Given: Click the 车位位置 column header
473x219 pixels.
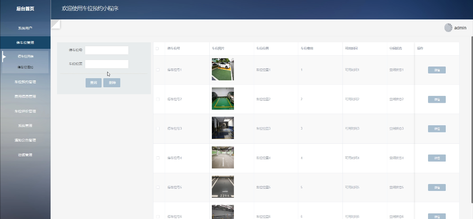Looking at the screenshot, I should pos(262,48).
